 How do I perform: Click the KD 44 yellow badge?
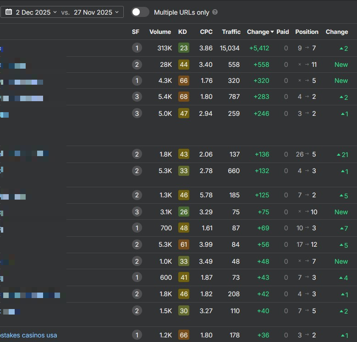pyautogui.click(x=184, y=65)
